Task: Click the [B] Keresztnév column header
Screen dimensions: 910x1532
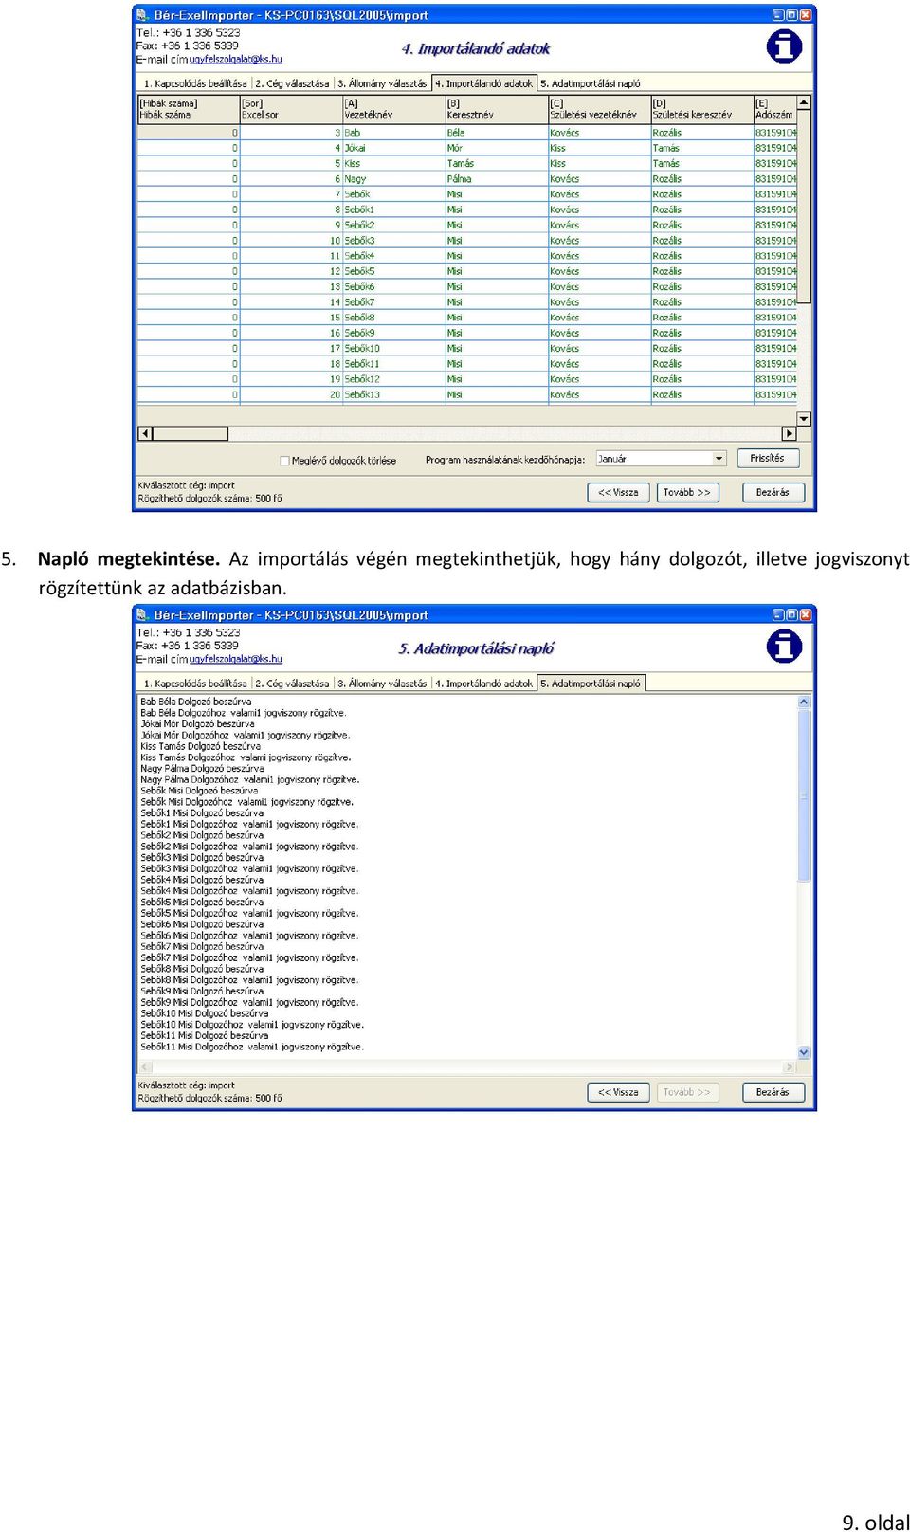Action: pyautogui.click(x=496, y=109)
